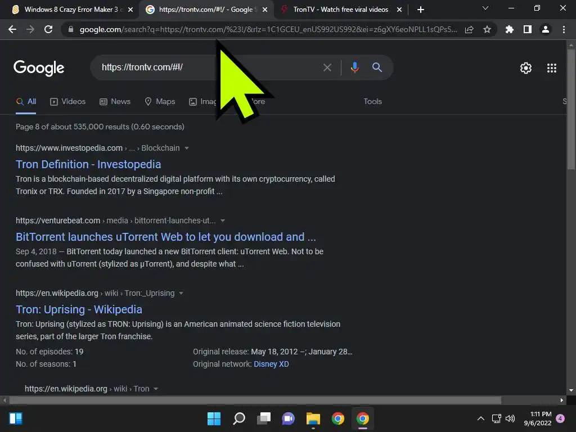576x432 pixels.
Task: Close the TronTV tab
Action: [x=399, y=10]
